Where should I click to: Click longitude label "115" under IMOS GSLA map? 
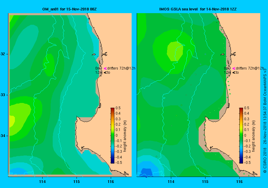tap(205, 182)
